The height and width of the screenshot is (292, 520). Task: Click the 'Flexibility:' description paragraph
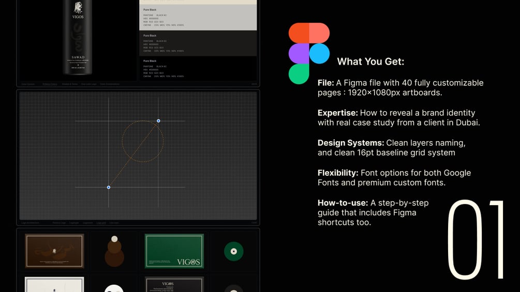coord(394,178)
